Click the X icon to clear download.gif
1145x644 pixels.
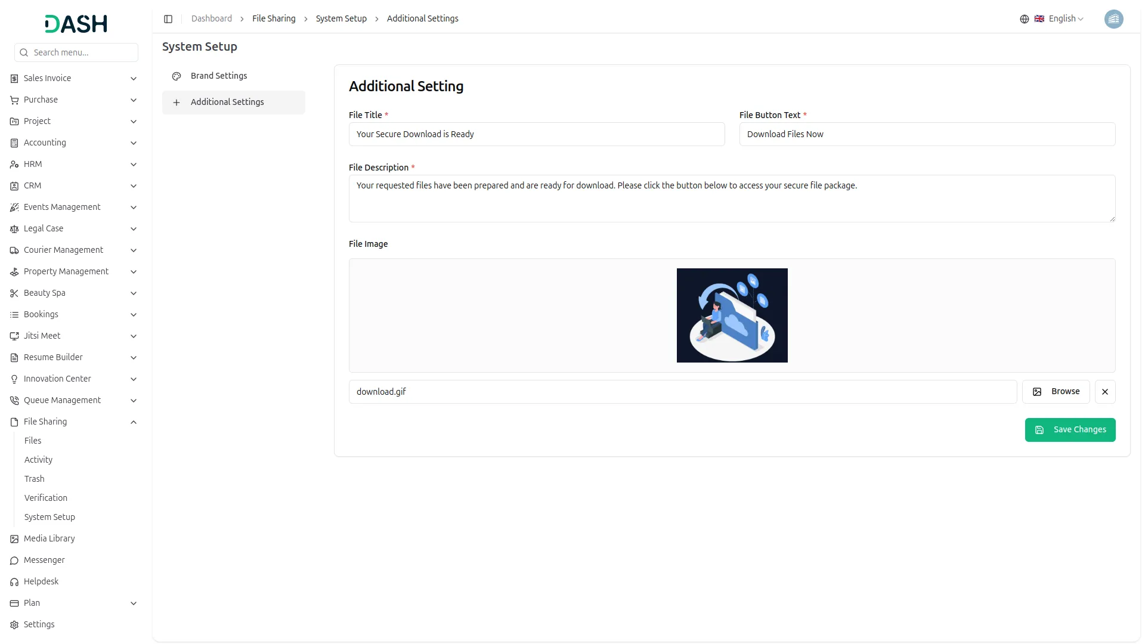(x=1104, y=391)
